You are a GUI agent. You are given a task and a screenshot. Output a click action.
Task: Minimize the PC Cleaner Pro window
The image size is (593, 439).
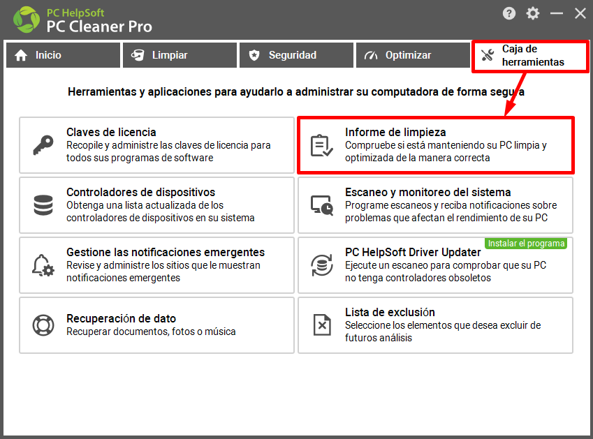[556, 13]
